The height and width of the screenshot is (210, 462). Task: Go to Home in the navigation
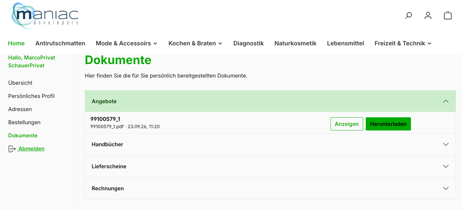coord(16,43)
